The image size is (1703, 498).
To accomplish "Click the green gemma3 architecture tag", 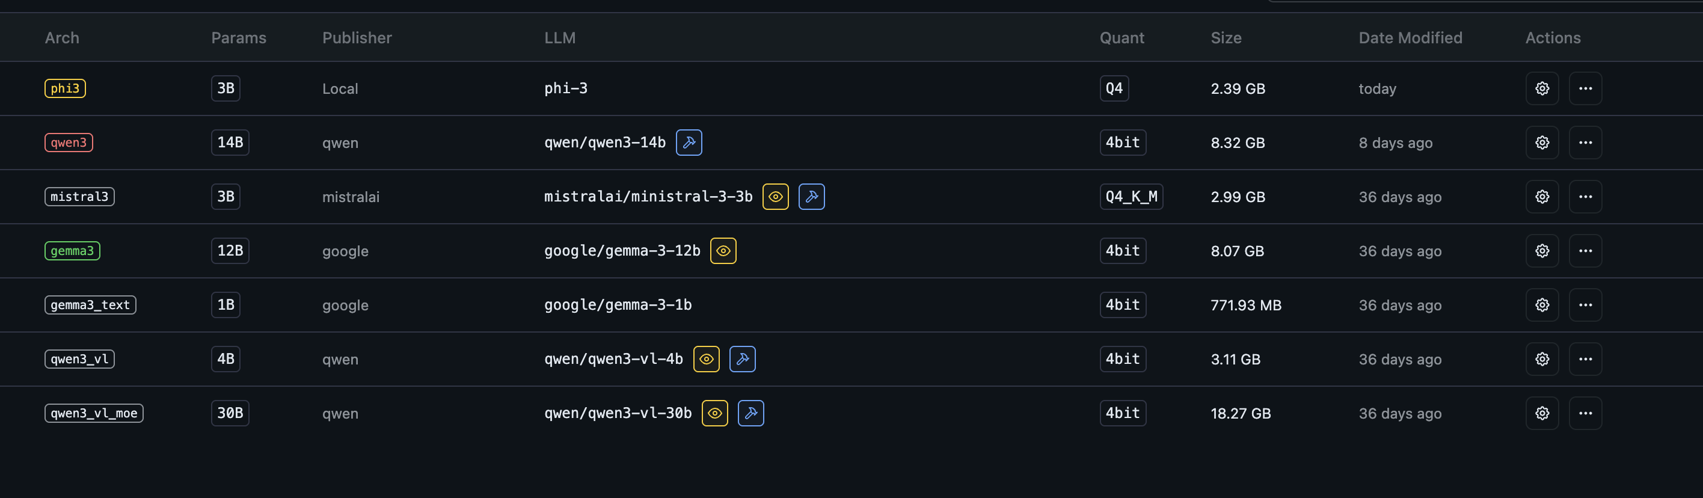I will (x=72, y=251).
